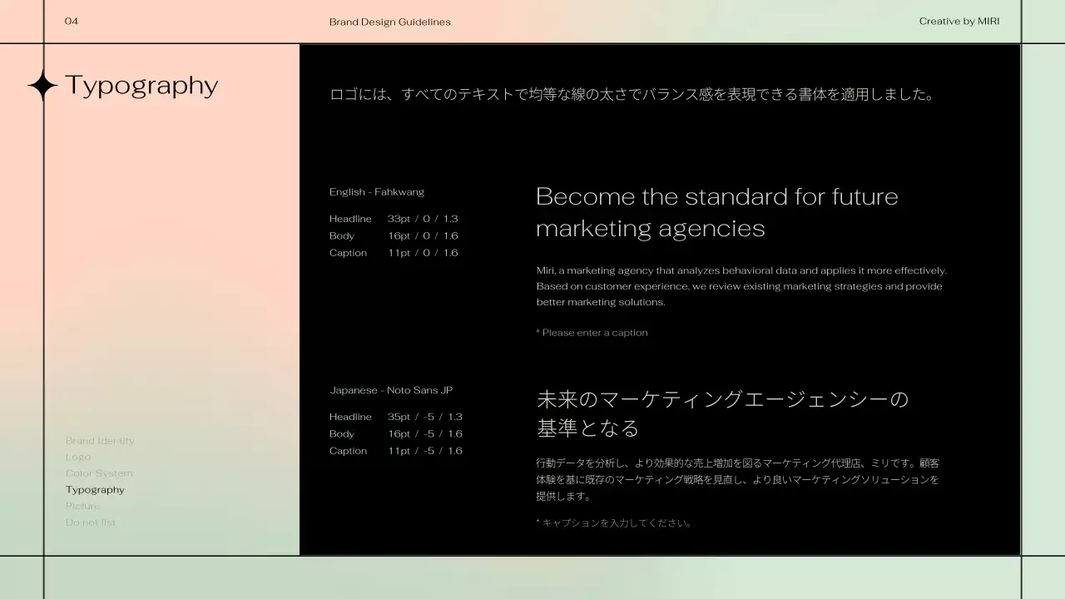Select the English caption placeholder text

tap(592, 333)
